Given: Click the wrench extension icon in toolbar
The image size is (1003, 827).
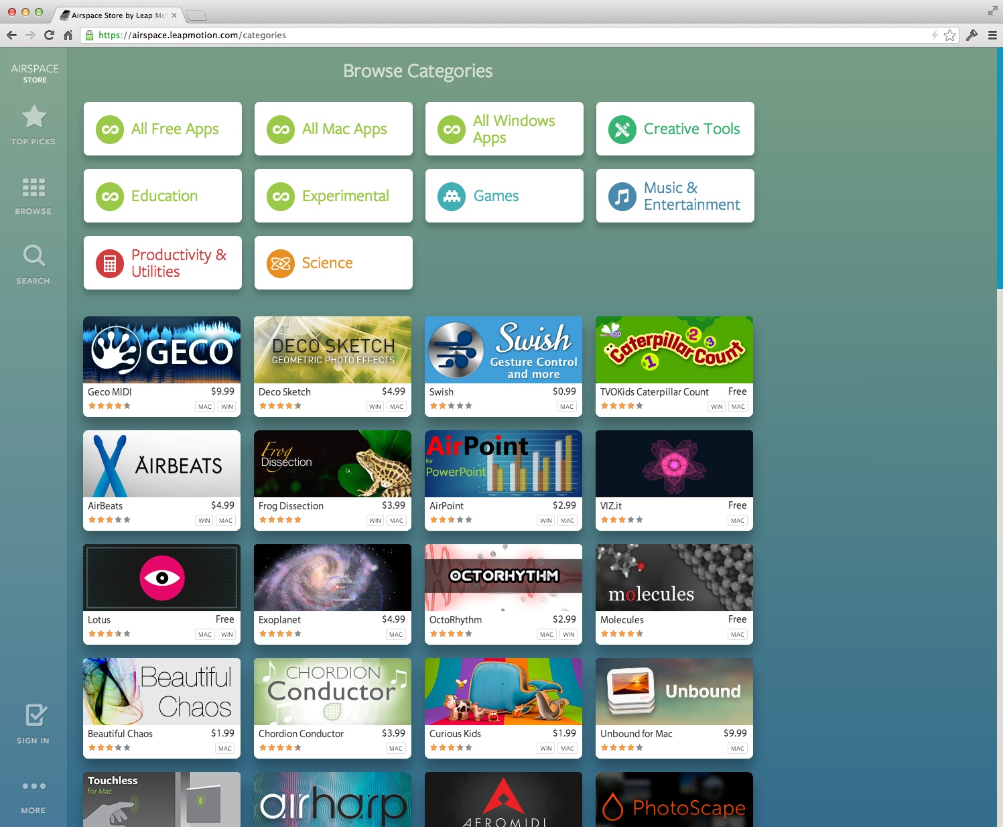Looking at the screenshot, I should pyautogui.click(x=972, y=35).
